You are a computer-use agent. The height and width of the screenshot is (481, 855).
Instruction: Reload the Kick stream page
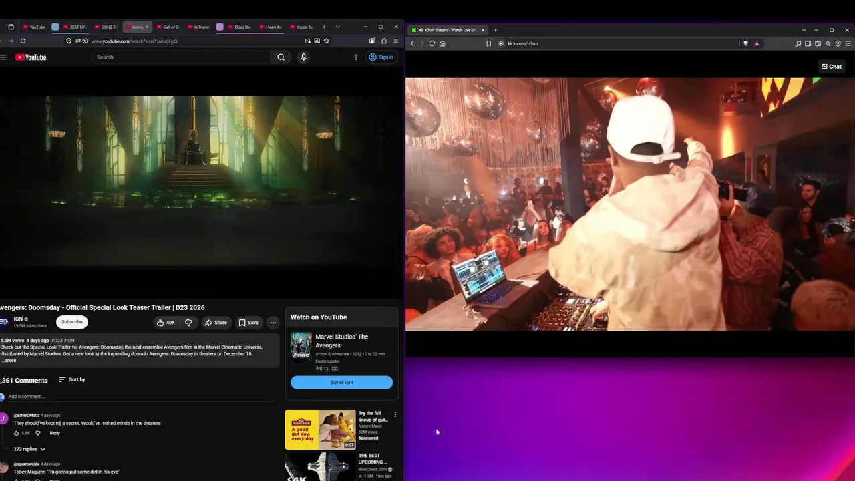(432, 43)
